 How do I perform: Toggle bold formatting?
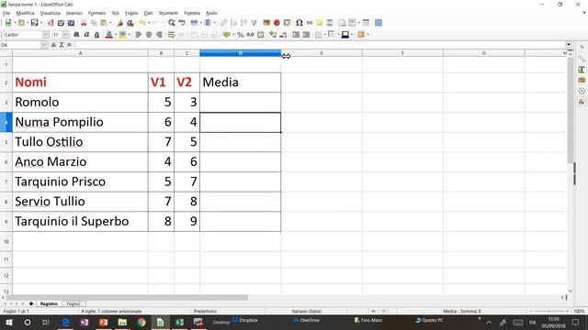coord(76,35)
